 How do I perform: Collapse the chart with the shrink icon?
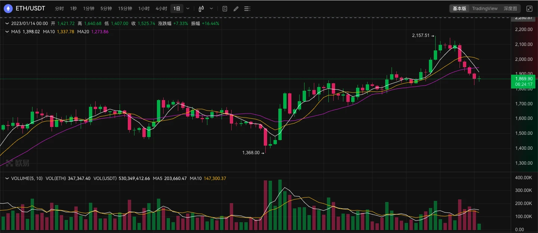click(529, 9)
